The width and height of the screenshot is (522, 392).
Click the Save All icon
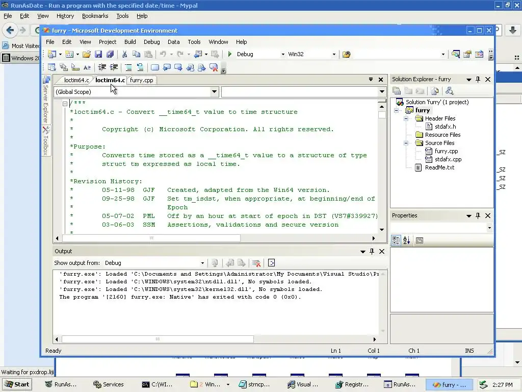click(110, 54)
